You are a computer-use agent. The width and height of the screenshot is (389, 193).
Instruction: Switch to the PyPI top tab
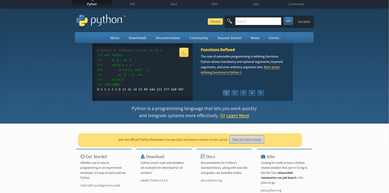(215, 4)
